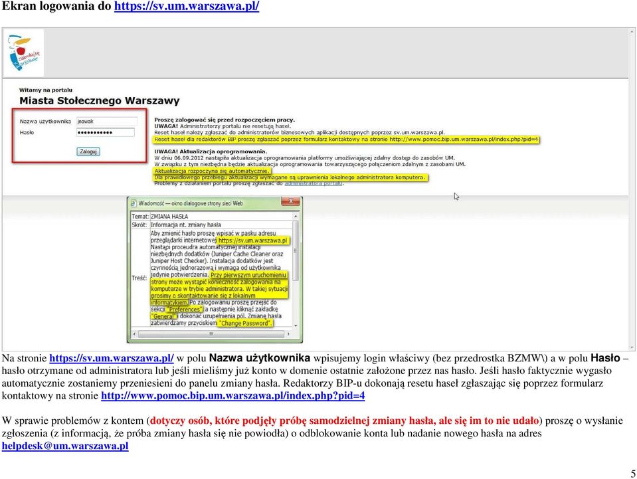Click the dialog's vertical scroll up arrow
637x479 pixels.
(x=296, y=217)
